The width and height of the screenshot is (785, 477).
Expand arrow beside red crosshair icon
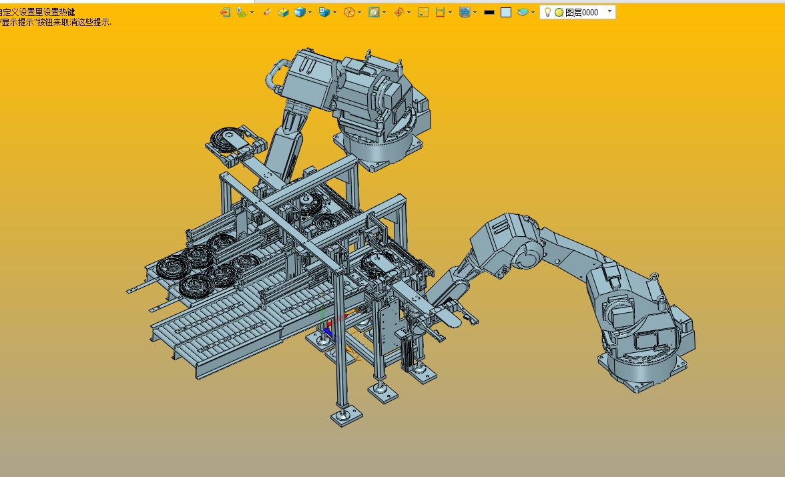pos(409,13)
